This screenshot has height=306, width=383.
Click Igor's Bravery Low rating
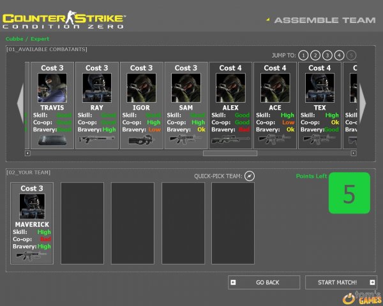[x=154, y=129]
